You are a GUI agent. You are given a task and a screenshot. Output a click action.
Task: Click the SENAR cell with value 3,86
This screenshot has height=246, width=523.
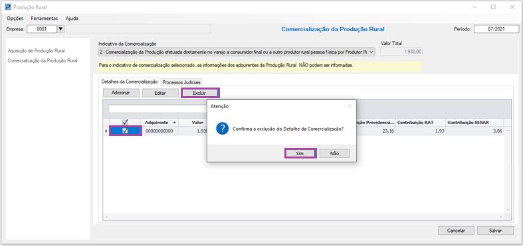coord(474,131)
